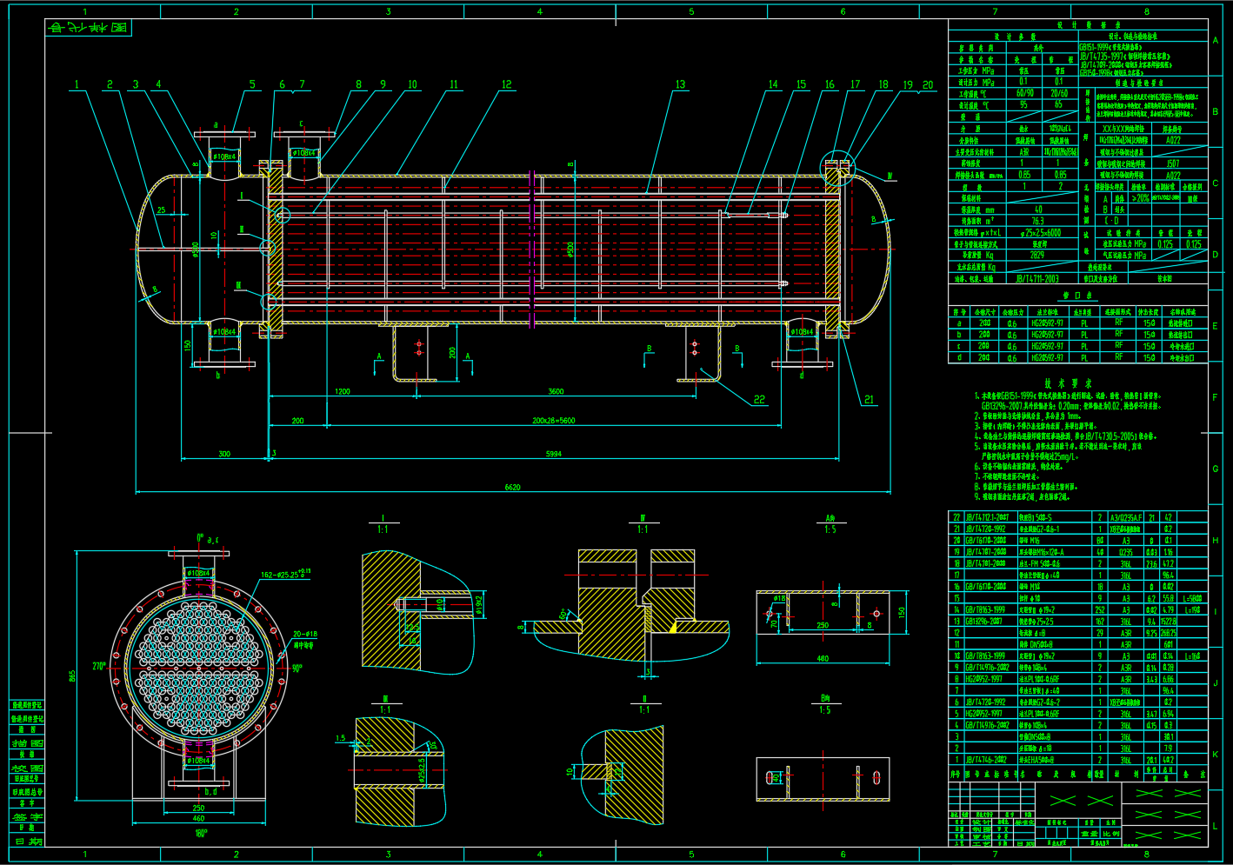Select the 865 height dimension on end view
The height and width of the screenshot is (865, 1233).
coord(73,675)
